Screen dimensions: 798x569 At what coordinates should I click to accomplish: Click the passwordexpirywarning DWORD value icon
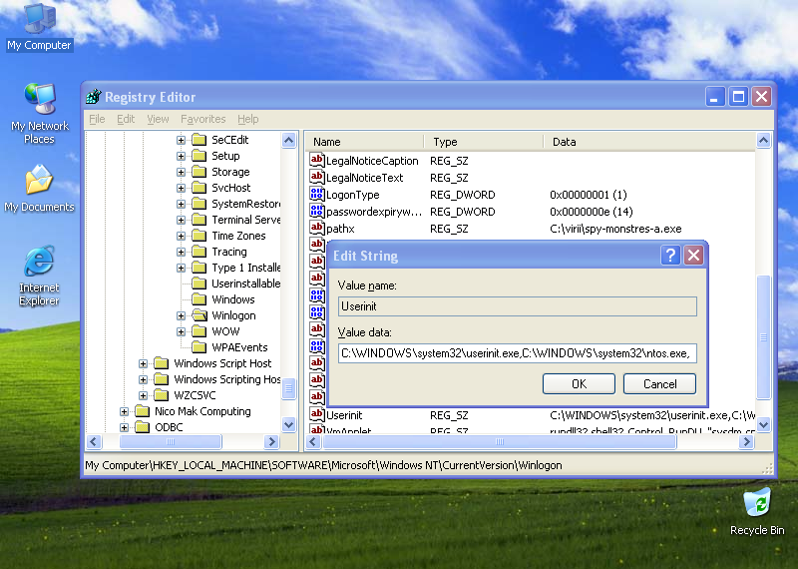[x=316, y=212]
